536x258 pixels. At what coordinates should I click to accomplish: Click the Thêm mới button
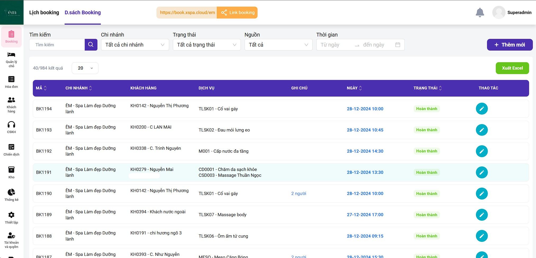point(510,45)
